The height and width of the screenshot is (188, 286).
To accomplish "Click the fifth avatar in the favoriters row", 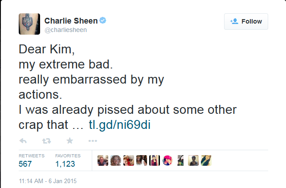I will click(x=155, y=160).
